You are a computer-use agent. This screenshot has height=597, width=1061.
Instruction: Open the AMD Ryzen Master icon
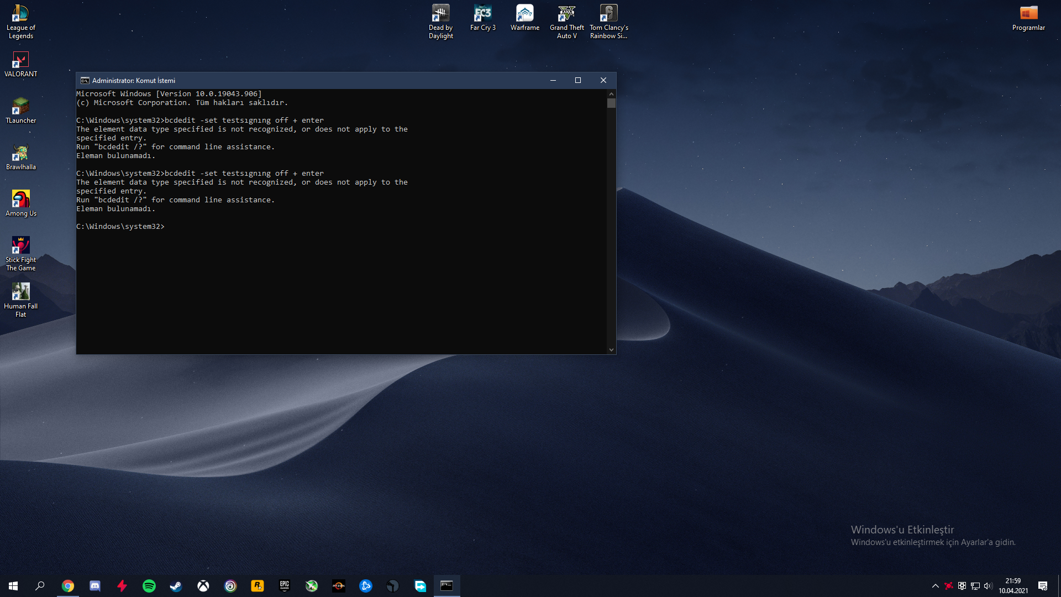[339, 586]
